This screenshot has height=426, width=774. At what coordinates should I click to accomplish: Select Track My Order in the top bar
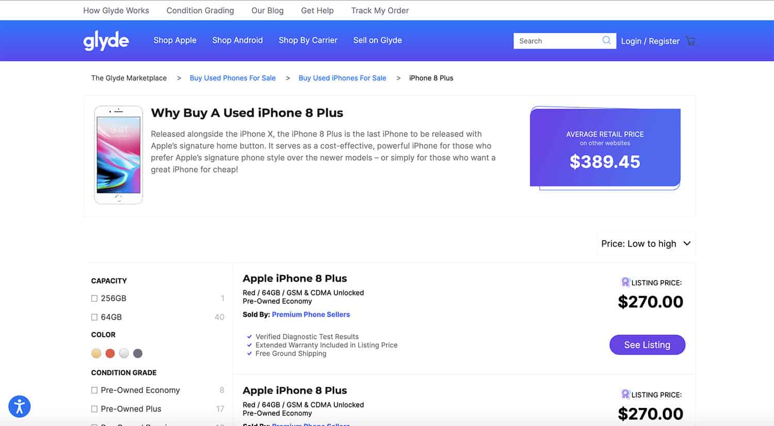[380, 10]
